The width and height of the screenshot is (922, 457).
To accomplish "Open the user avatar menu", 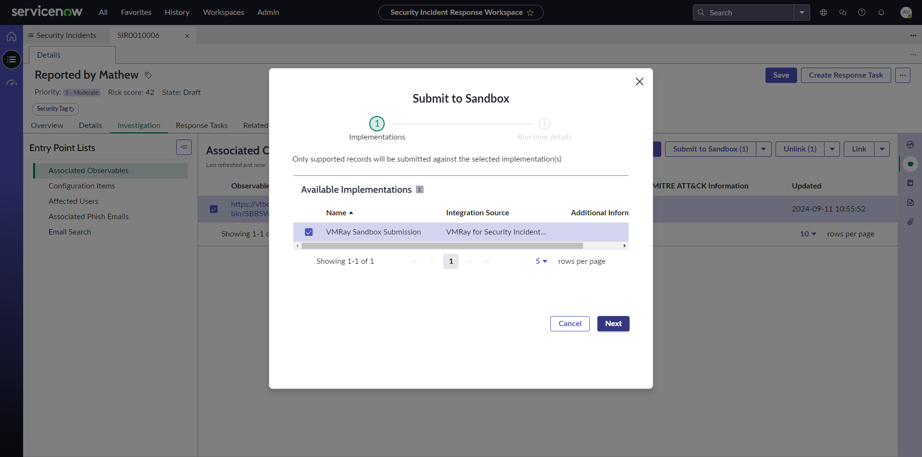I will 906,12.
